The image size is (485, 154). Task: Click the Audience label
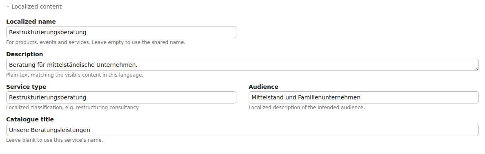(264, 87)
